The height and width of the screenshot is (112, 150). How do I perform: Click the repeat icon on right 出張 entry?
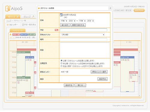tap(128, 60)
